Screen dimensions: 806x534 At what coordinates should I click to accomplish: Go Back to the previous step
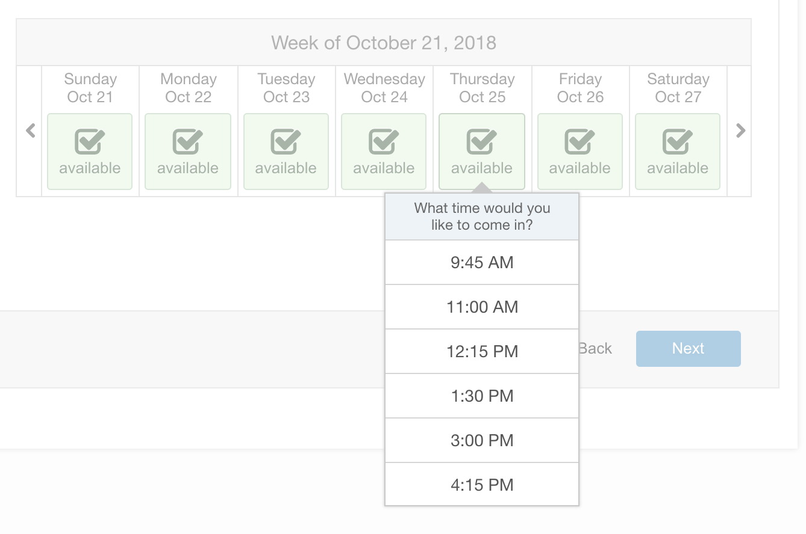tap(595, 349)
